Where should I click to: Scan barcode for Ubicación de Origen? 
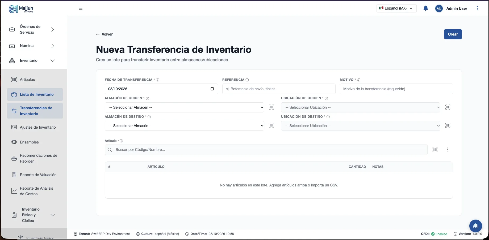point(448,107)
